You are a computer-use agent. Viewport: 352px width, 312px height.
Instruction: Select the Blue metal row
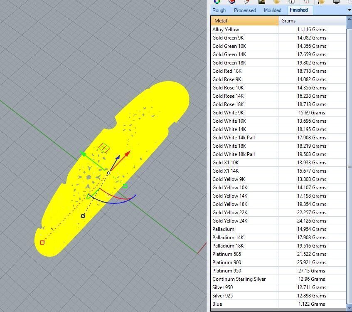click(278, 304)
